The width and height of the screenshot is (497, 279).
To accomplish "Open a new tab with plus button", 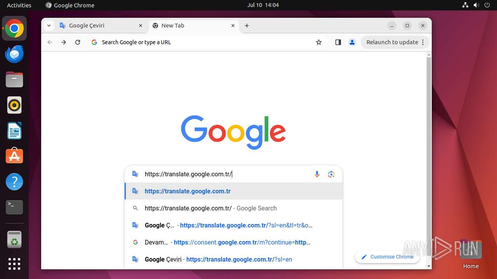I will point(247,26).
